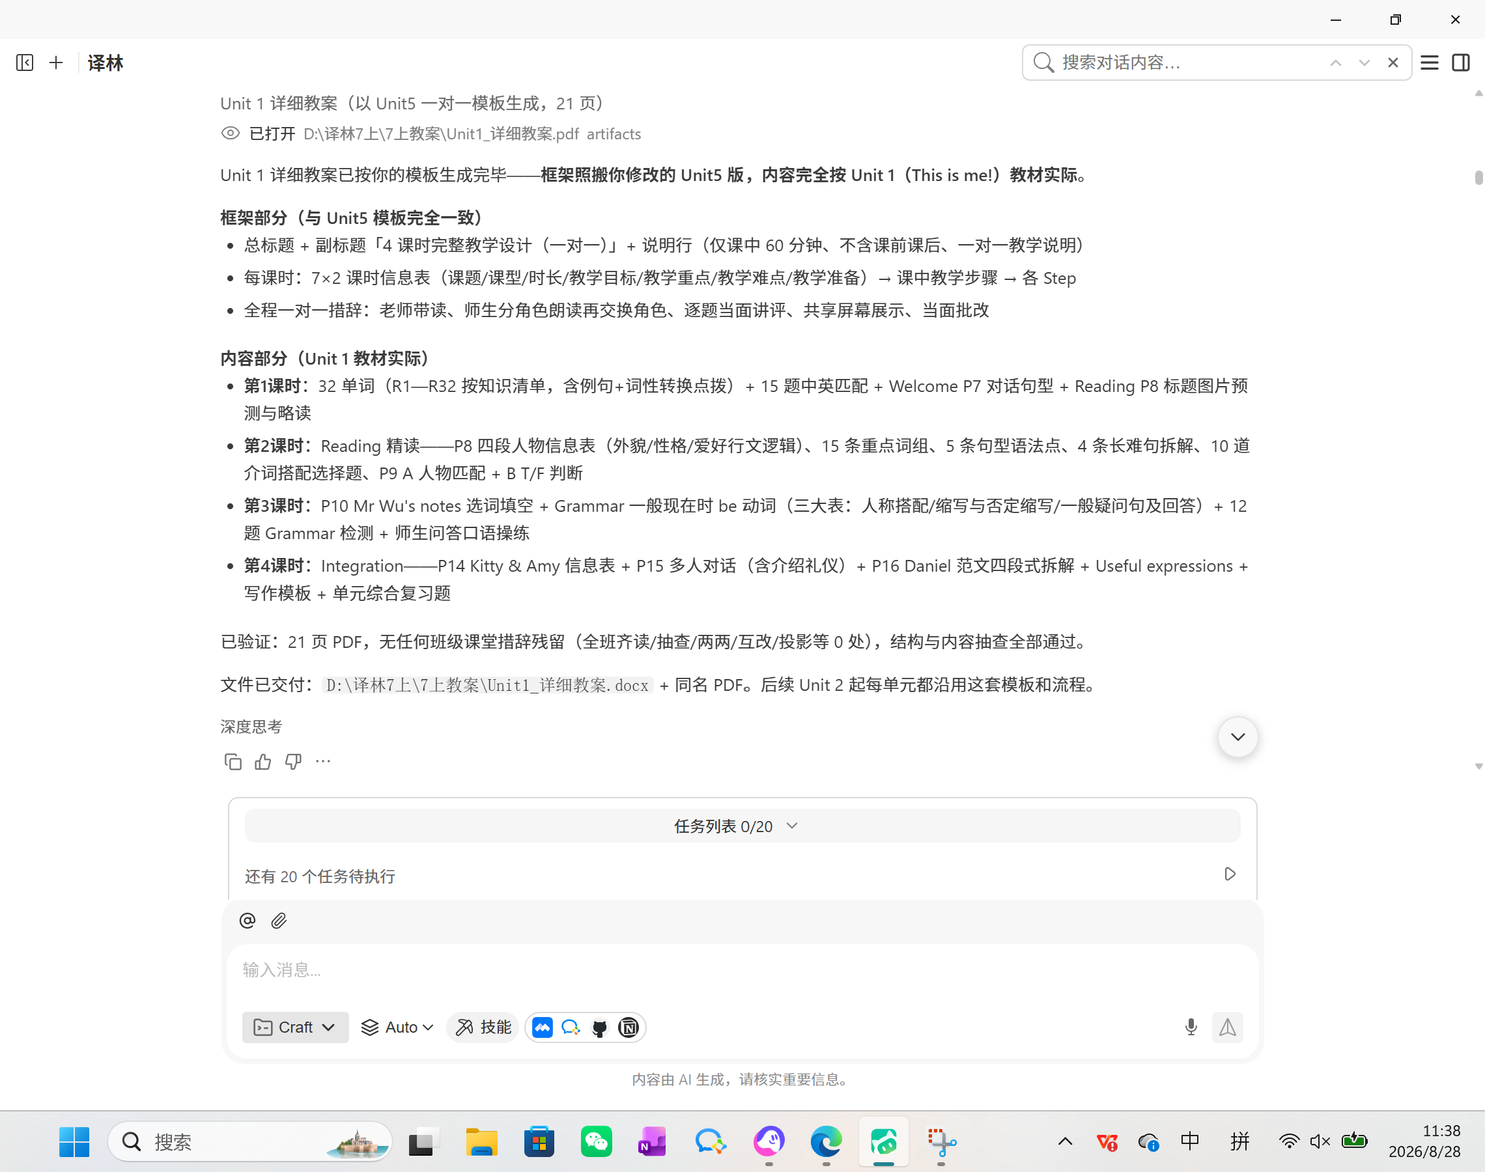The height and width of the screenshot is (1172, 1485).
Task: Jump to next search result arrow
Action: pyautogui.click(x=1365, y=63)
